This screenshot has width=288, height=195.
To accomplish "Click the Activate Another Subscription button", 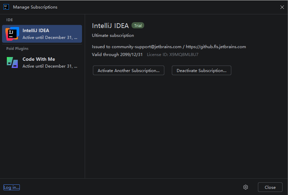I will 128,71.
